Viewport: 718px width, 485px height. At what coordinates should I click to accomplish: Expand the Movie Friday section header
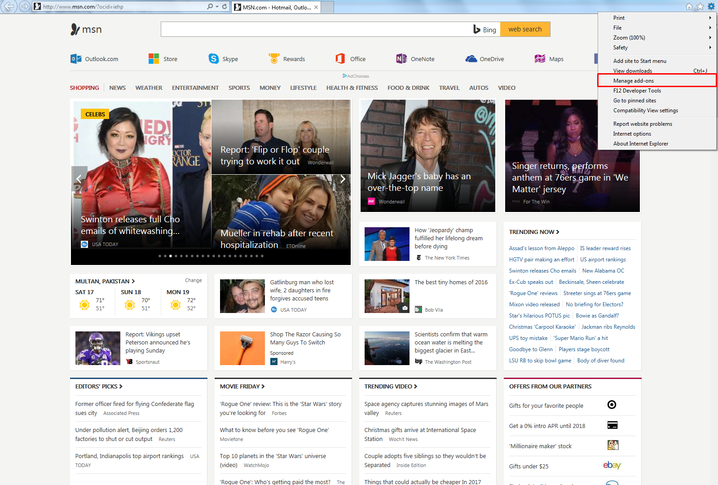coord(242,386)
